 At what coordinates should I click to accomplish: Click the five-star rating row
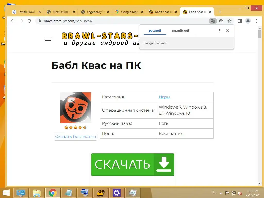(76, 127)
